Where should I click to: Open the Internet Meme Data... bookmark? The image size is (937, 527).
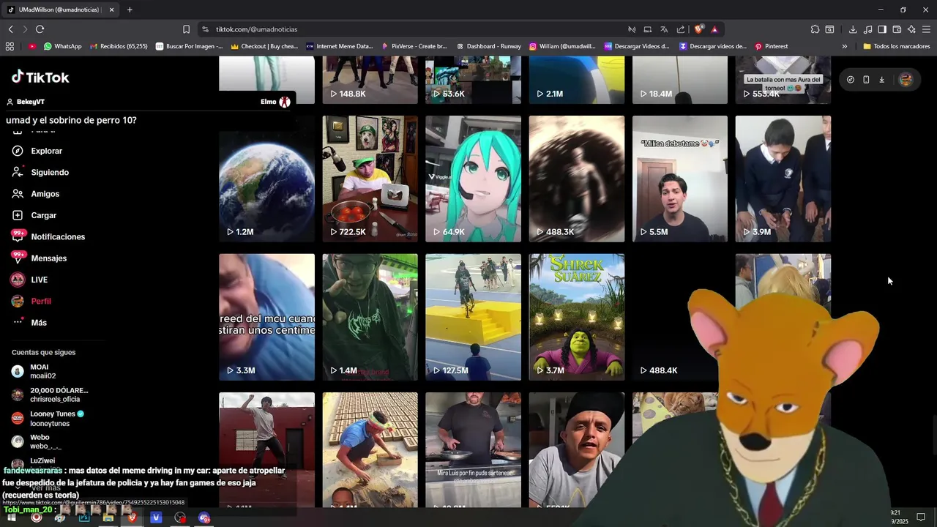click(340, 46)
